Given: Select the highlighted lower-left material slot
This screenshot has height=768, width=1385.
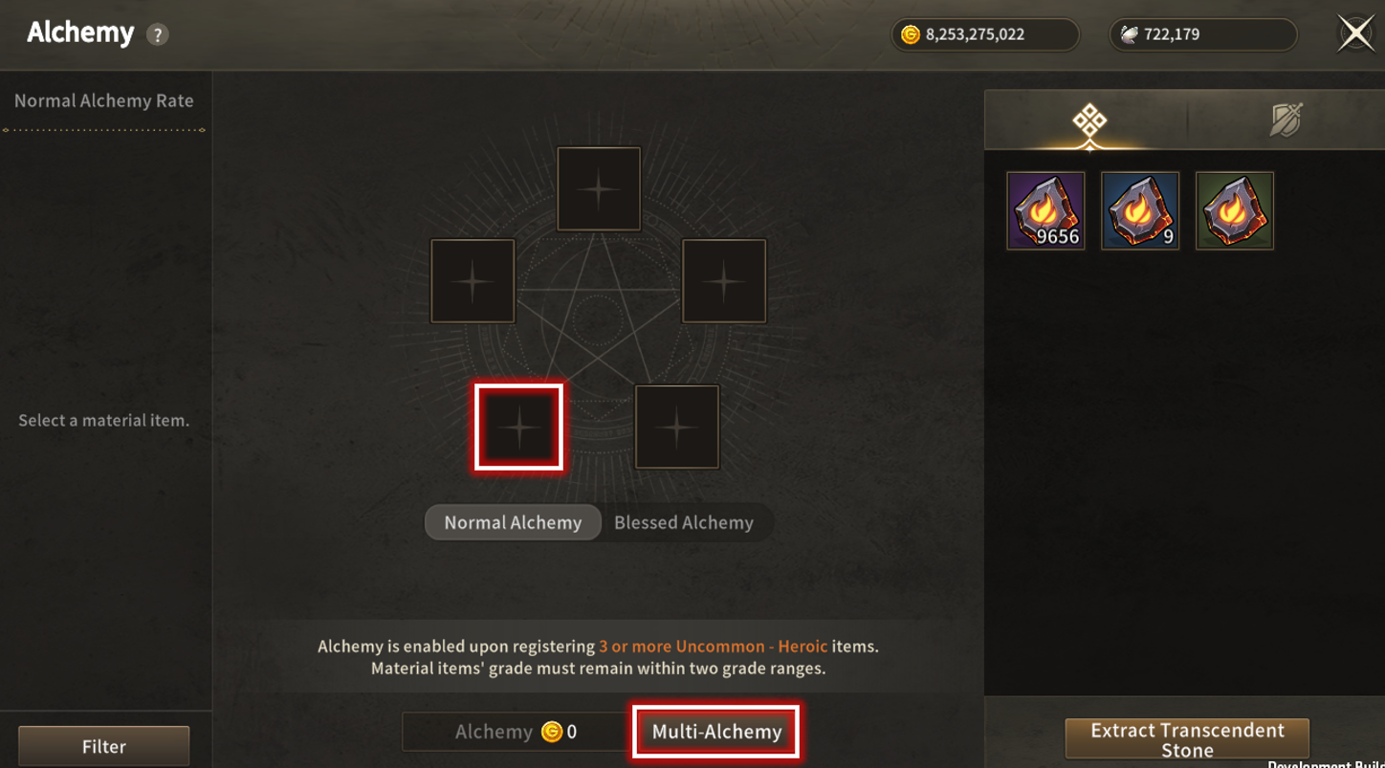Looking at the screenshot, I should point(519,428).
